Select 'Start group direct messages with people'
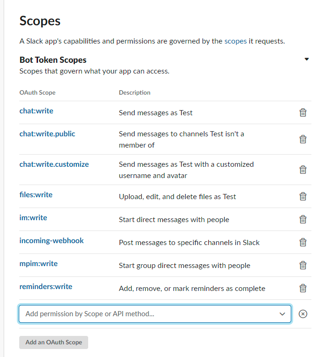 pyautogui.click(x=185, y=266)
